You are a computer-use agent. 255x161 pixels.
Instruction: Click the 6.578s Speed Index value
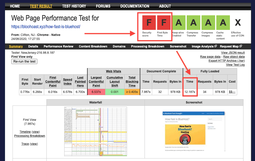click(68, 92)
